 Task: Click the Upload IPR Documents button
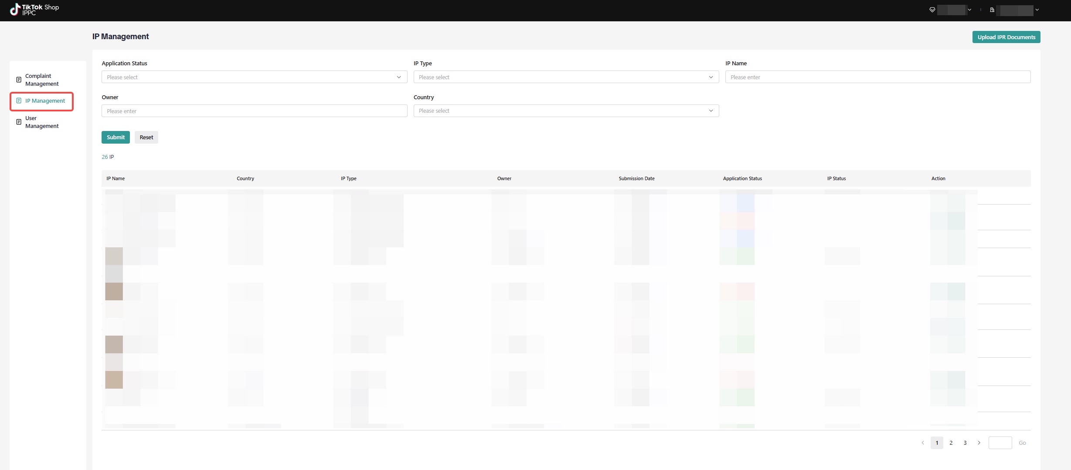click(1006, 37)
